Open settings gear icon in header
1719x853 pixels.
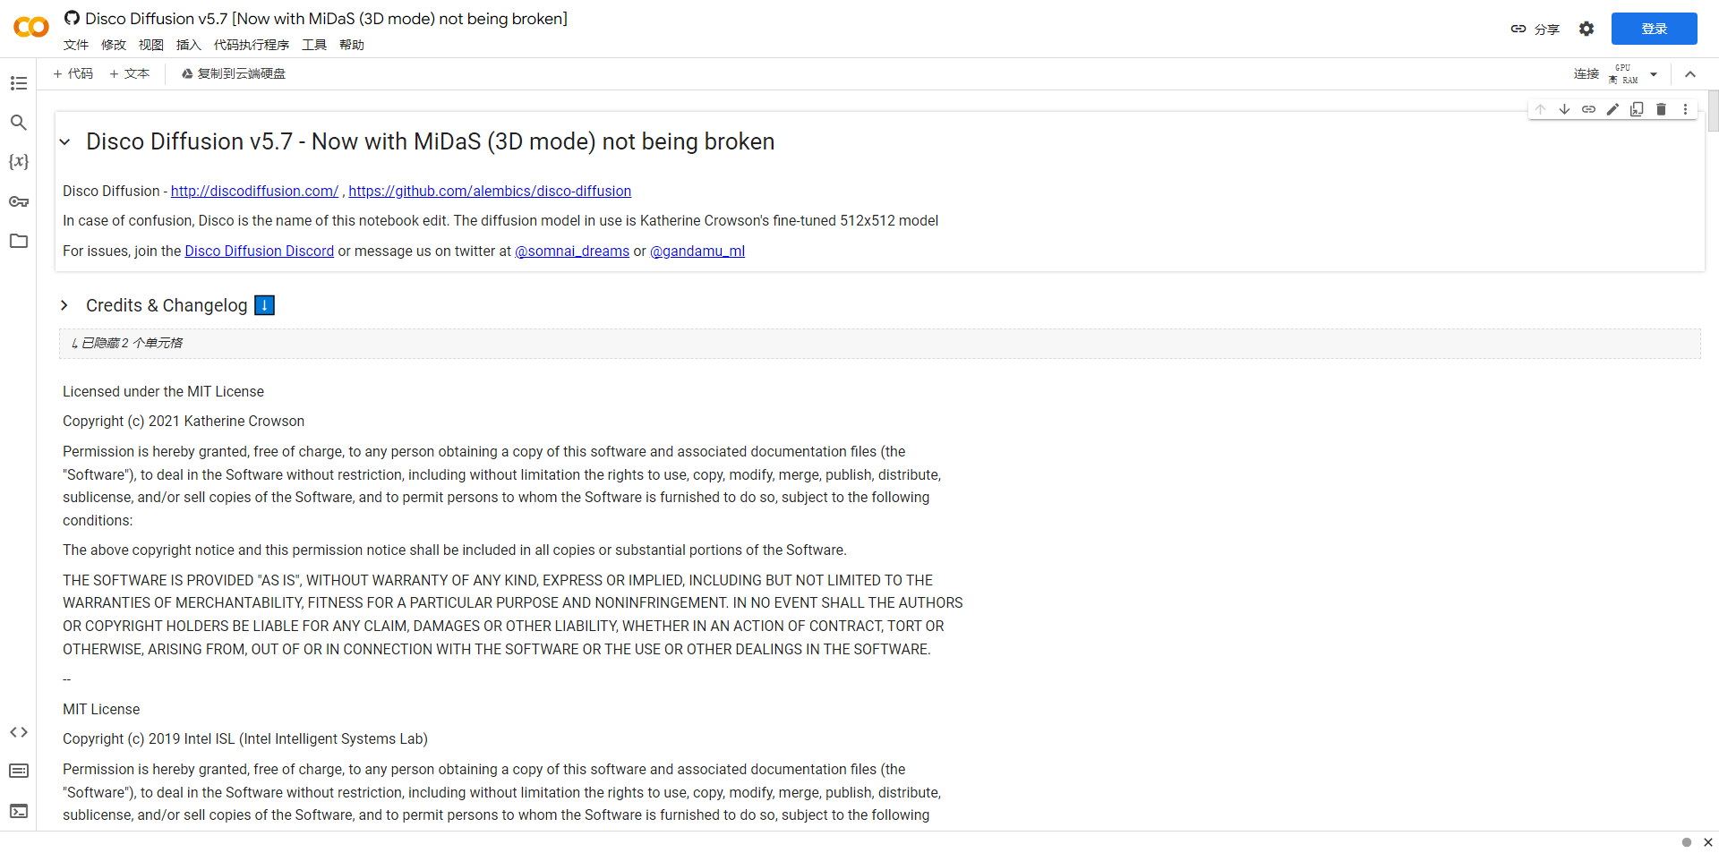coord(1586,29)
